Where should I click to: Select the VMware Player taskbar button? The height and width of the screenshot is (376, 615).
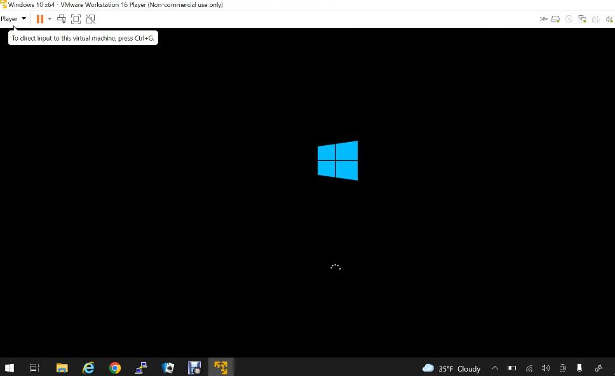point(221,368)
